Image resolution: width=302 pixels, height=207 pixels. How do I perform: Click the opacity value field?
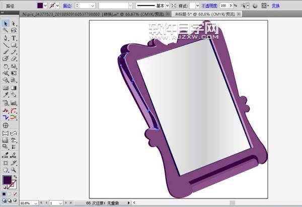pyautogui.click(x=224, y=6)
